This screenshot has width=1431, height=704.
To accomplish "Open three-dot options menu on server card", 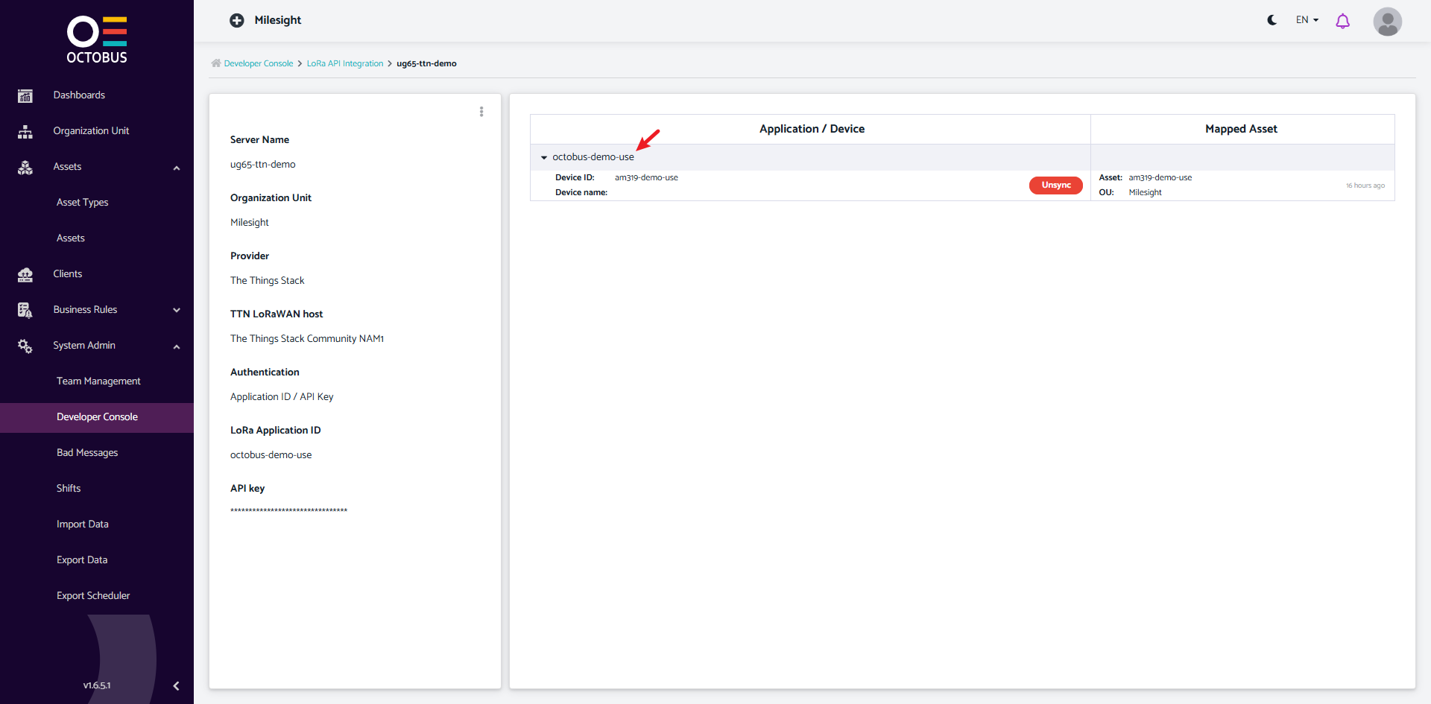I will (x=481, y=112).
